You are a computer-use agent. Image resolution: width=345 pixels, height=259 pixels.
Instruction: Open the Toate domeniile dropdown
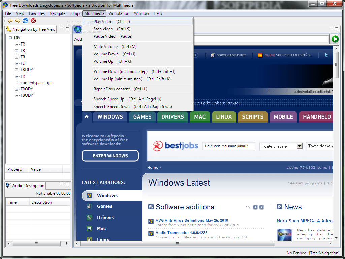click(319, 146)
